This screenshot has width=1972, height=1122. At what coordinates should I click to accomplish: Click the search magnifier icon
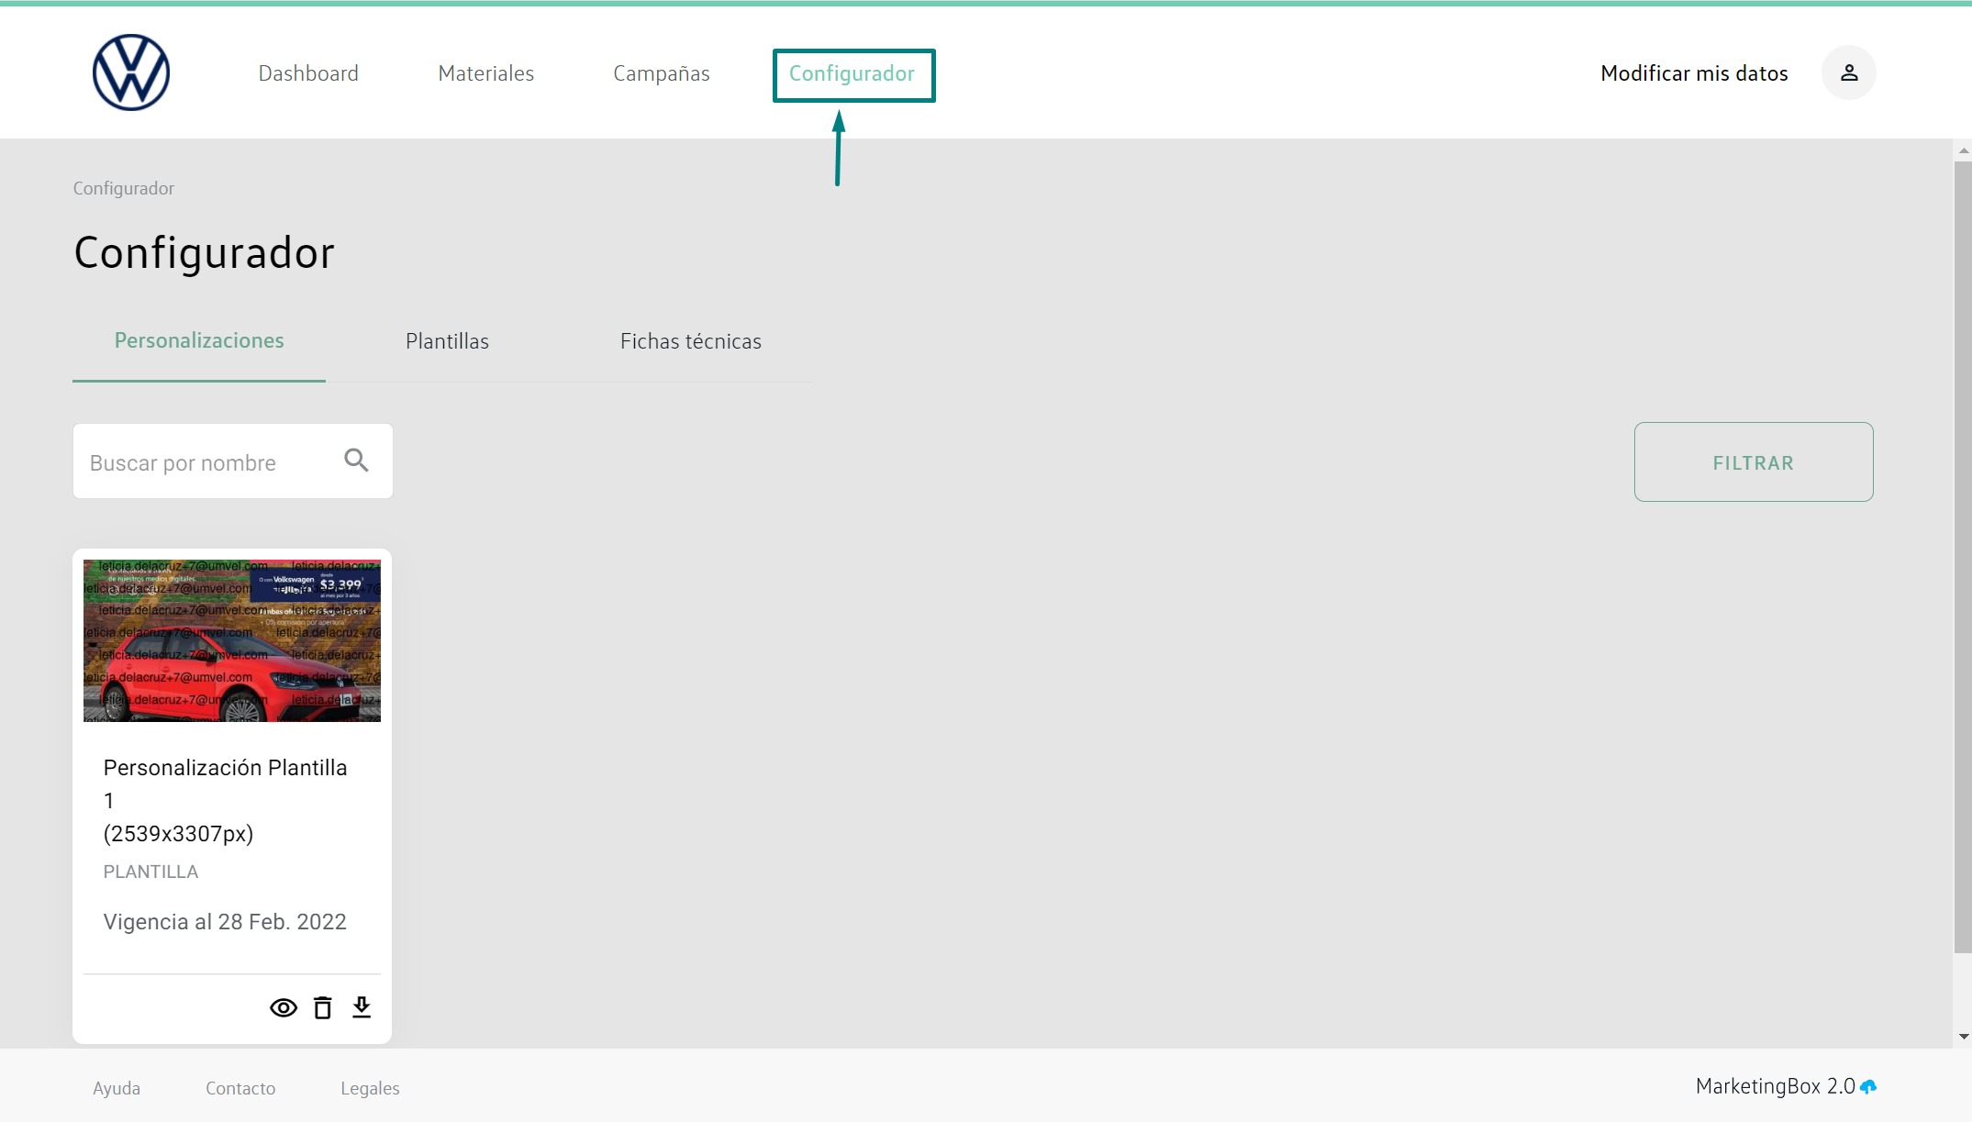click(x=356, y=461)
